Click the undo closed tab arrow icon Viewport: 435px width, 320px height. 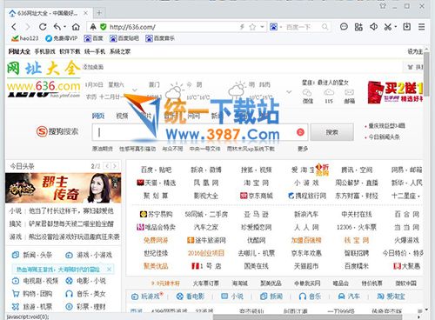click(x=57, y=27)
